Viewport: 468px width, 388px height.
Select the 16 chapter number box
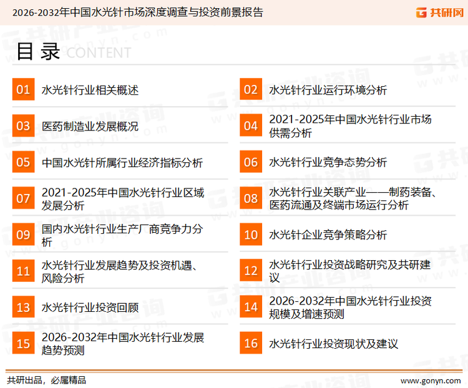click(251, 343)
